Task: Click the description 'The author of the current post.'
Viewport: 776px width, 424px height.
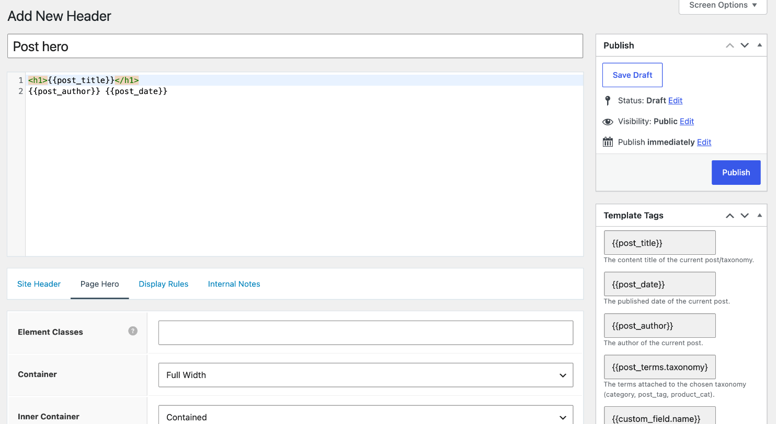Action: pyautogui.click(x=653, y=343)
